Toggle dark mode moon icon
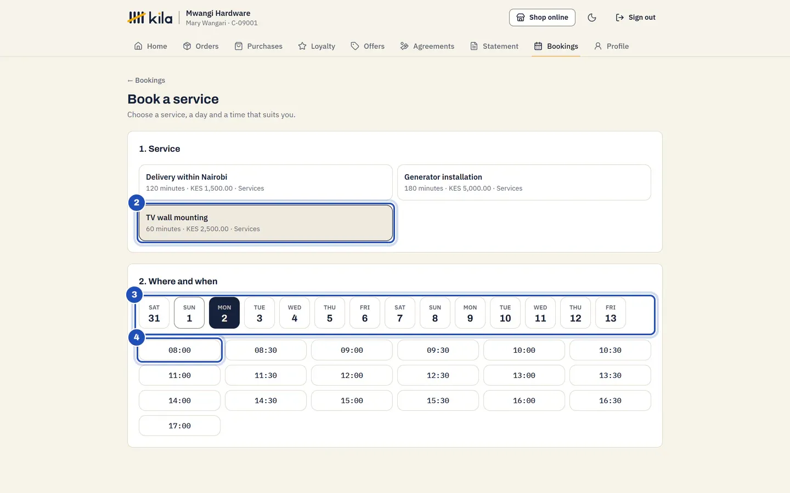Viewport: 790px width, 493px height. tap(592, 18)
